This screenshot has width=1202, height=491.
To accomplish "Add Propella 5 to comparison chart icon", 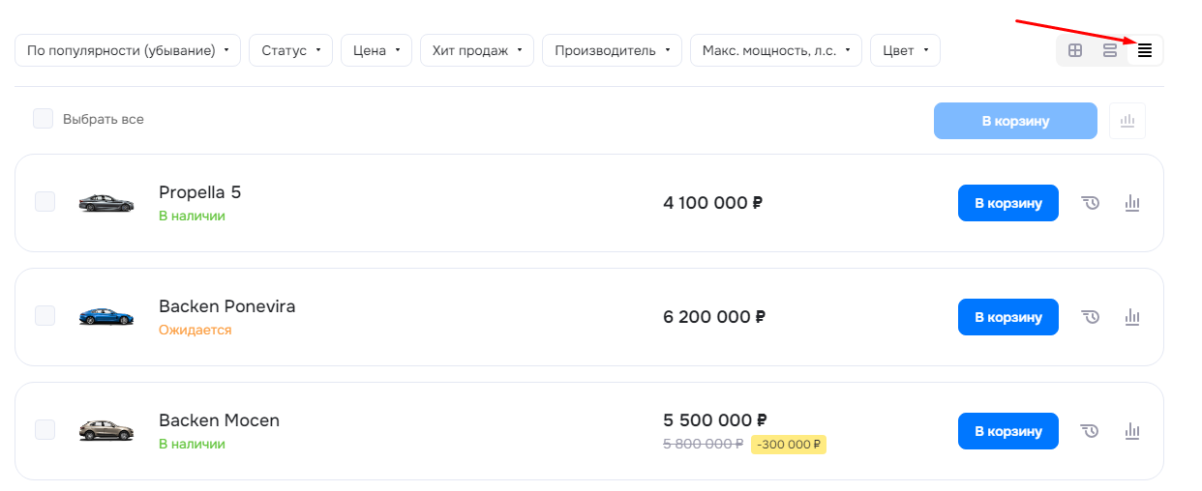I will click(1132, 203).
